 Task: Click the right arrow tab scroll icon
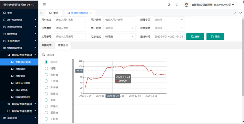[x=235, y=13]
